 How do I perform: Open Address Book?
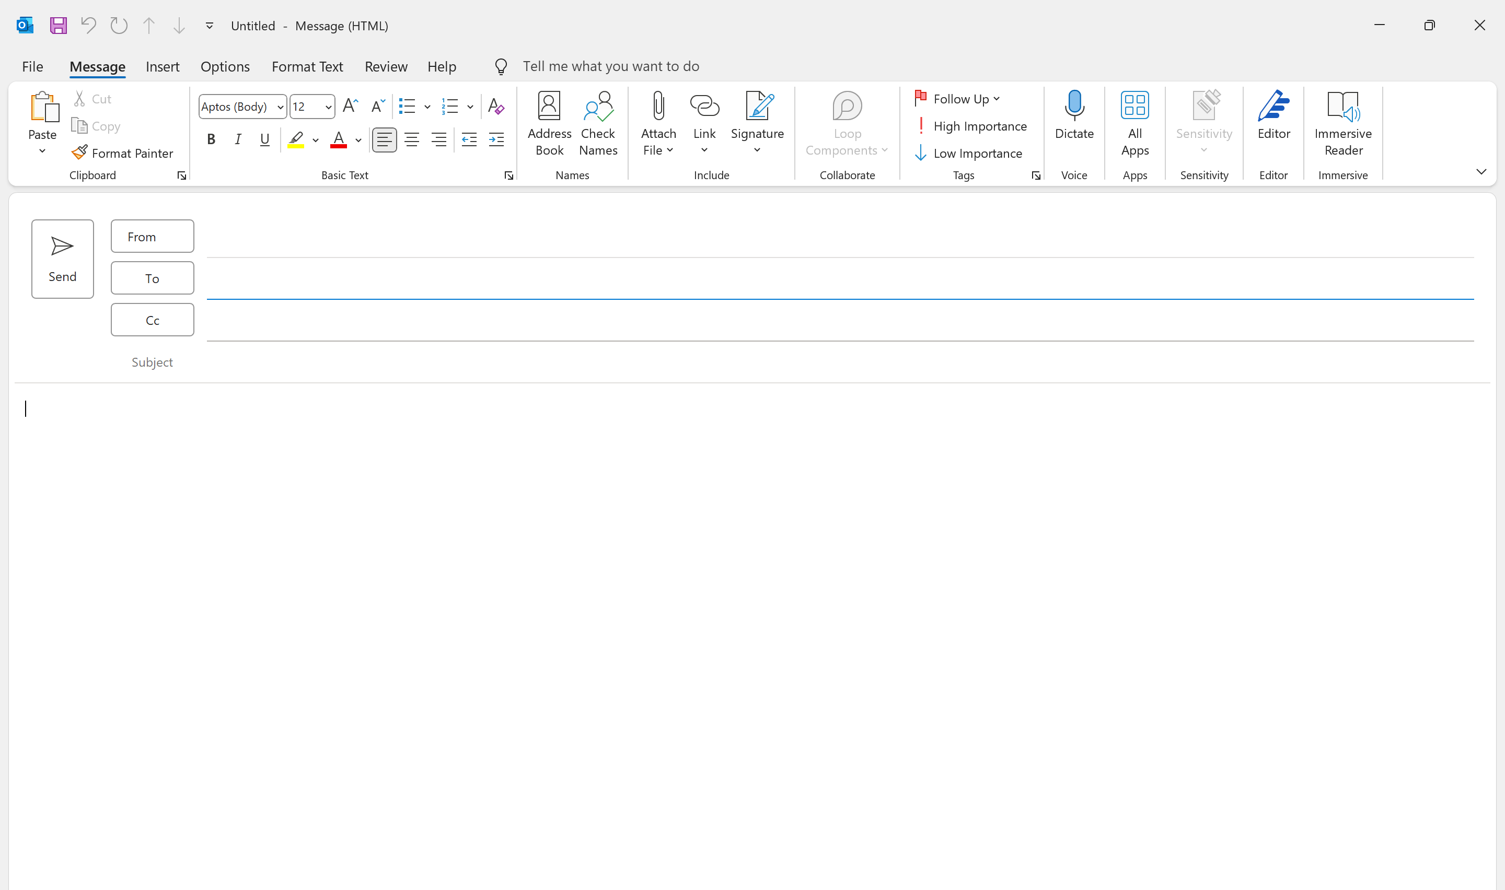pyautogui.click(x=549, y=124)
